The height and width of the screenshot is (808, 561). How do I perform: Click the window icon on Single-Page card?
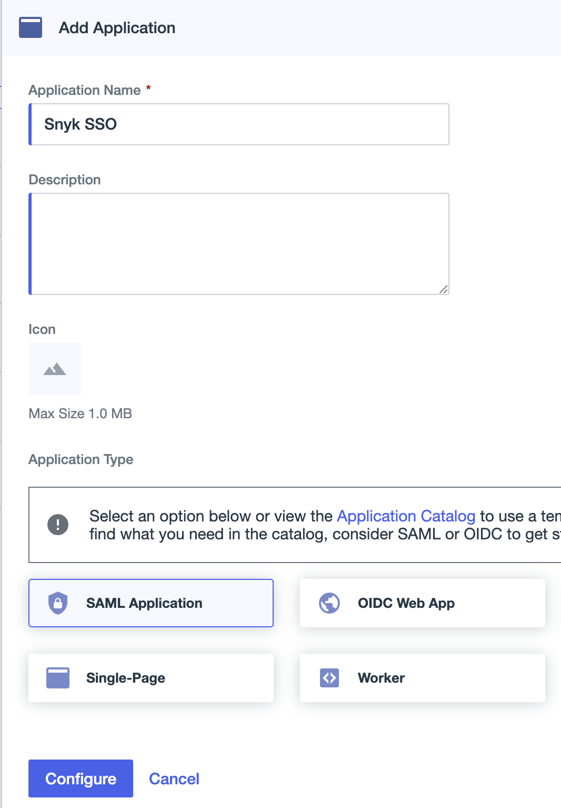coord(58,678)
